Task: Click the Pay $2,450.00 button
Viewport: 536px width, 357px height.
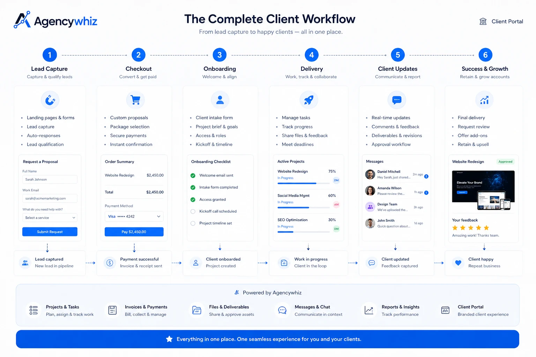Action: point(134,232)
